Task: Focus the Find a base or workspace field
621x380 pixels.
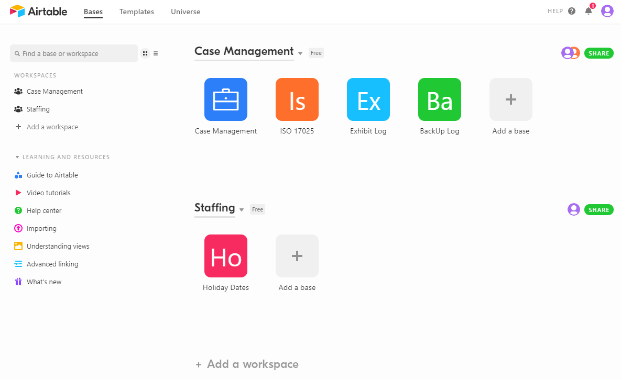Action: 74,53
